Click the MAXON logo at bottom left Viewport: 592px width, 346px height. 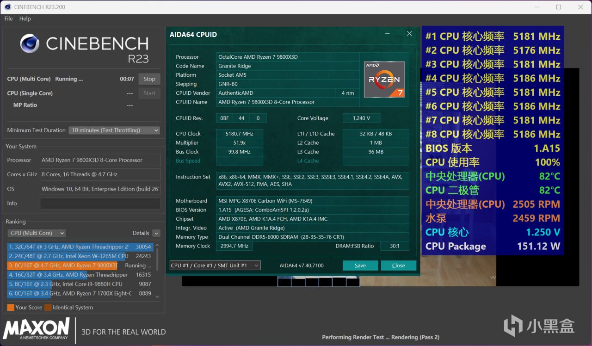(36, 328)
